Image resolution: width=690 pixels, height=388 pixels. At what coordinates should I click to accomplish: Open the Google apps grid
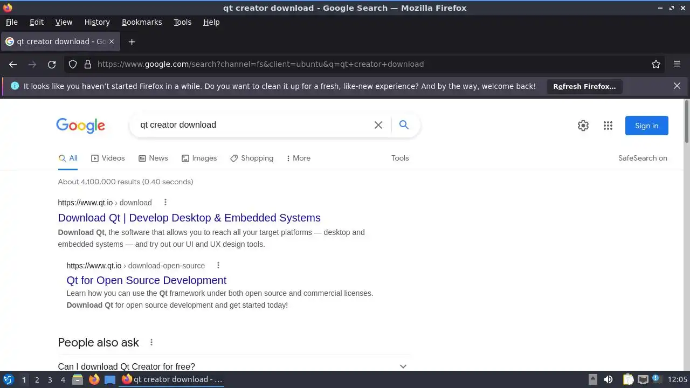pyautogui.click(x=608, y=126)
